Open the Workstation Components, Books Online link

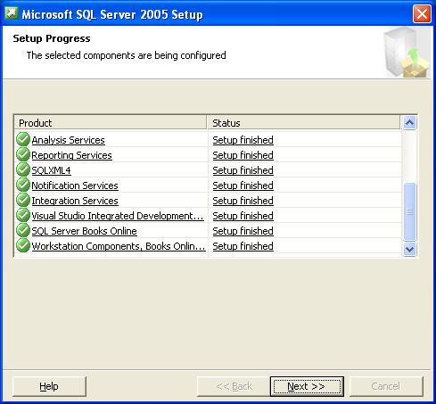tap(119, 246)
